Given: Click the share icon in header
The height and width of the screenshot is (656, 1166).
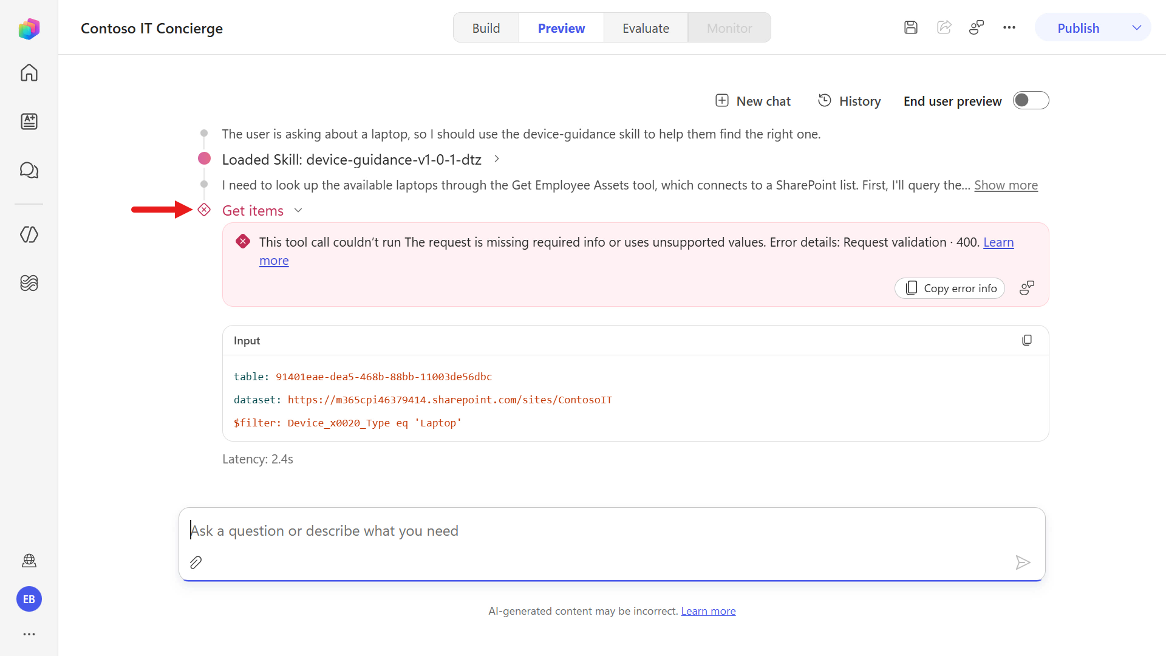Looking at the screenshot, I should click(944, 27).
